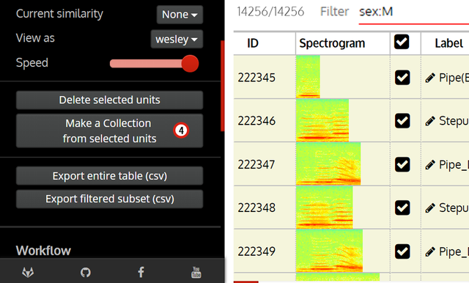Uncheck the checkbox for row 222346
This screenshot has width=469, height=283.
[x=402, y=121]
